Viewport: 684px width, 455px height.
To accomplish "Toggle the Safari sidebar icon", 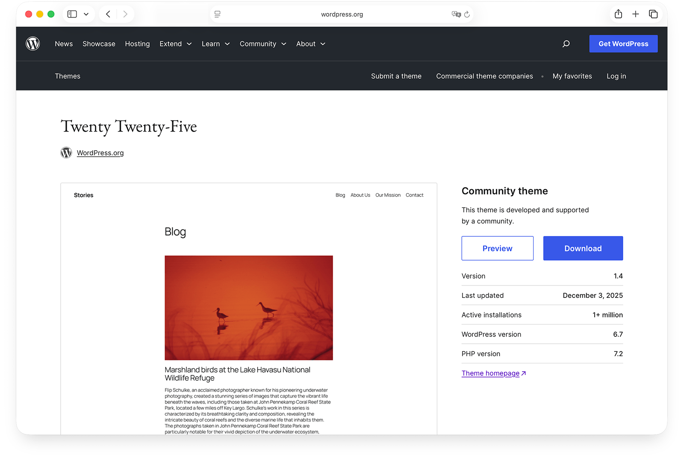I will 72,14.
